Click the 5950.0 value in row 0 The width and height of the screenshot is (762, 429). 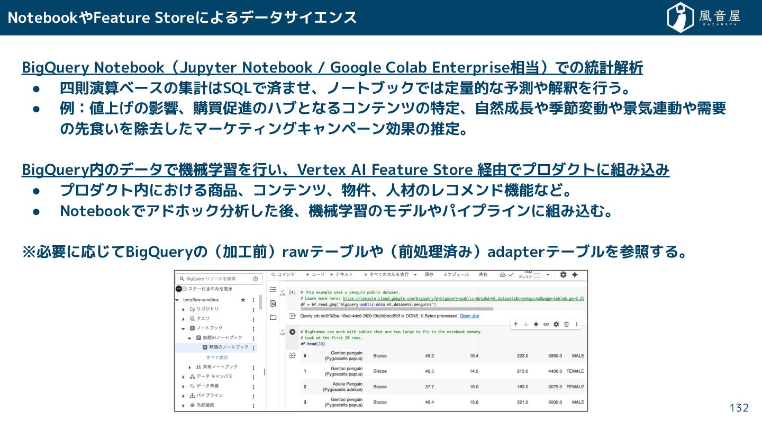point(554,356)
